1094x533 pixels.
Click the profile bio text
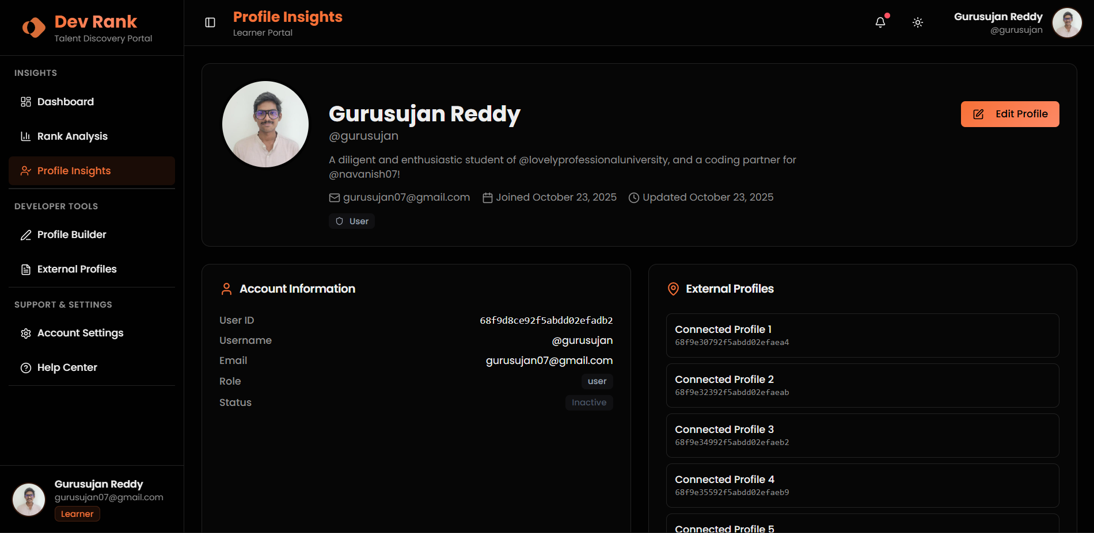click(x=563, y=167)
